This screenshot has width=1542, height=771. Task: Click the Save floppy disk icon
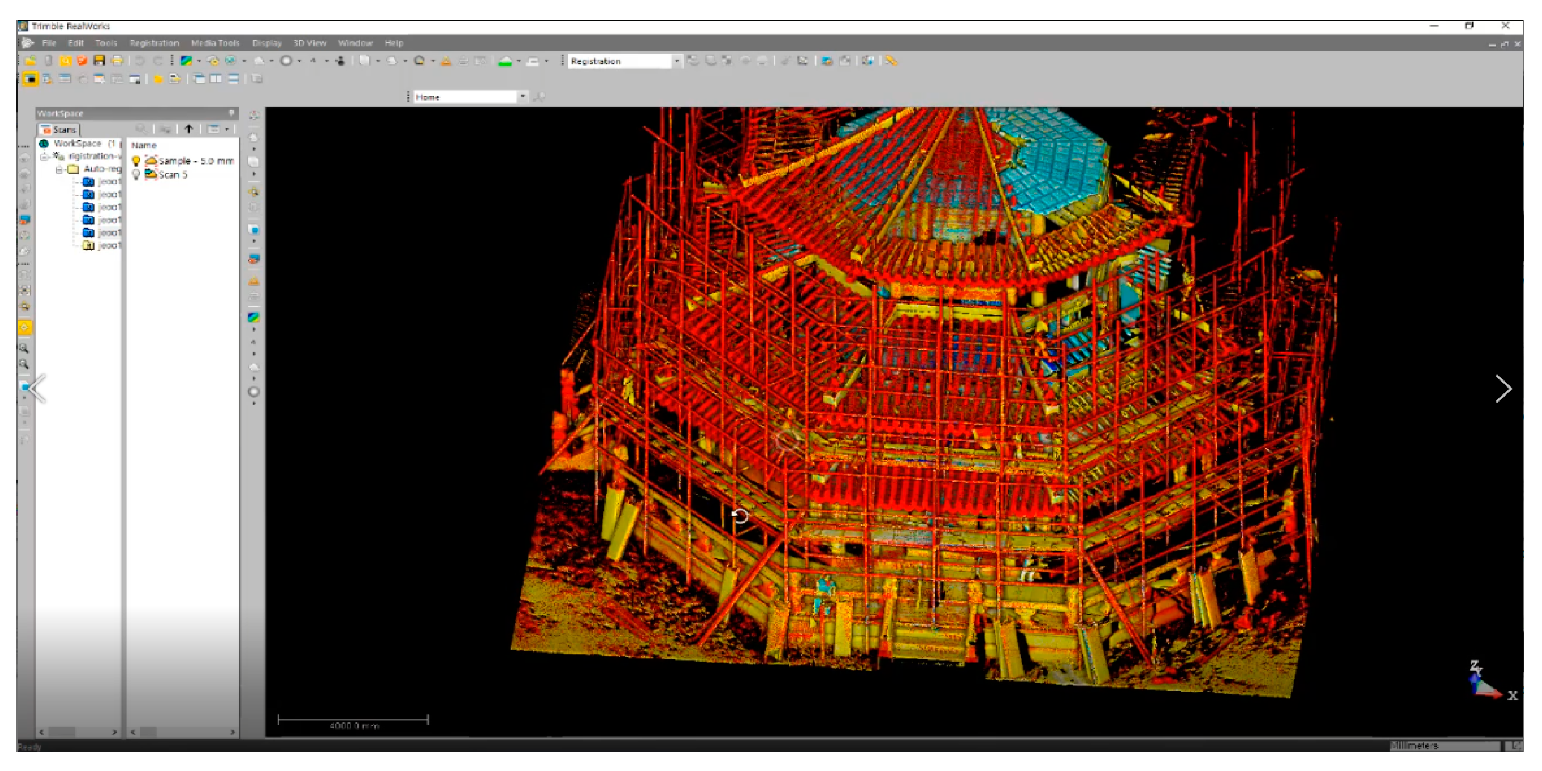[x=99, y=61]
